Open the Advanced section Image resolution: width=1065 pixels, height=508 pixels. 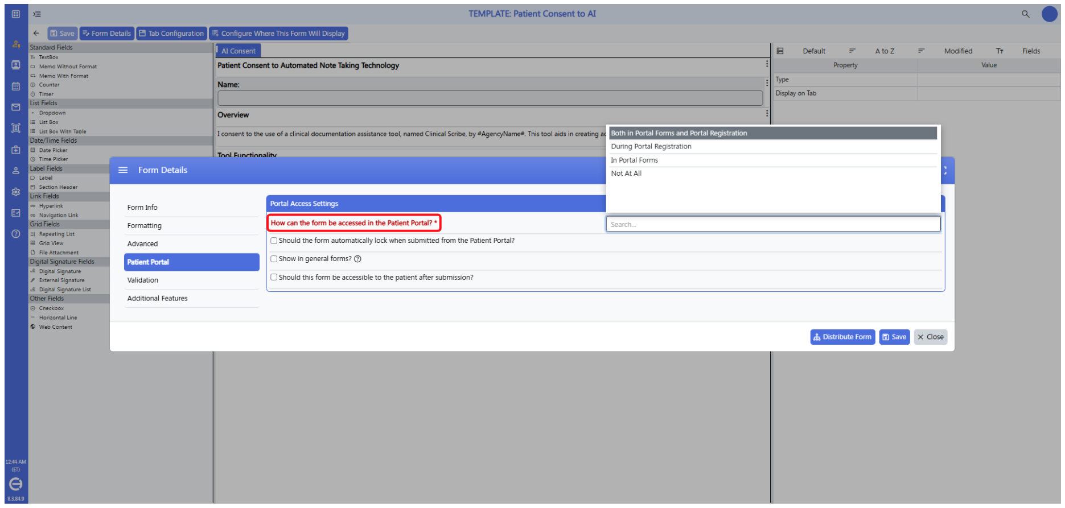pyautogui.click(x=191, y=244)
